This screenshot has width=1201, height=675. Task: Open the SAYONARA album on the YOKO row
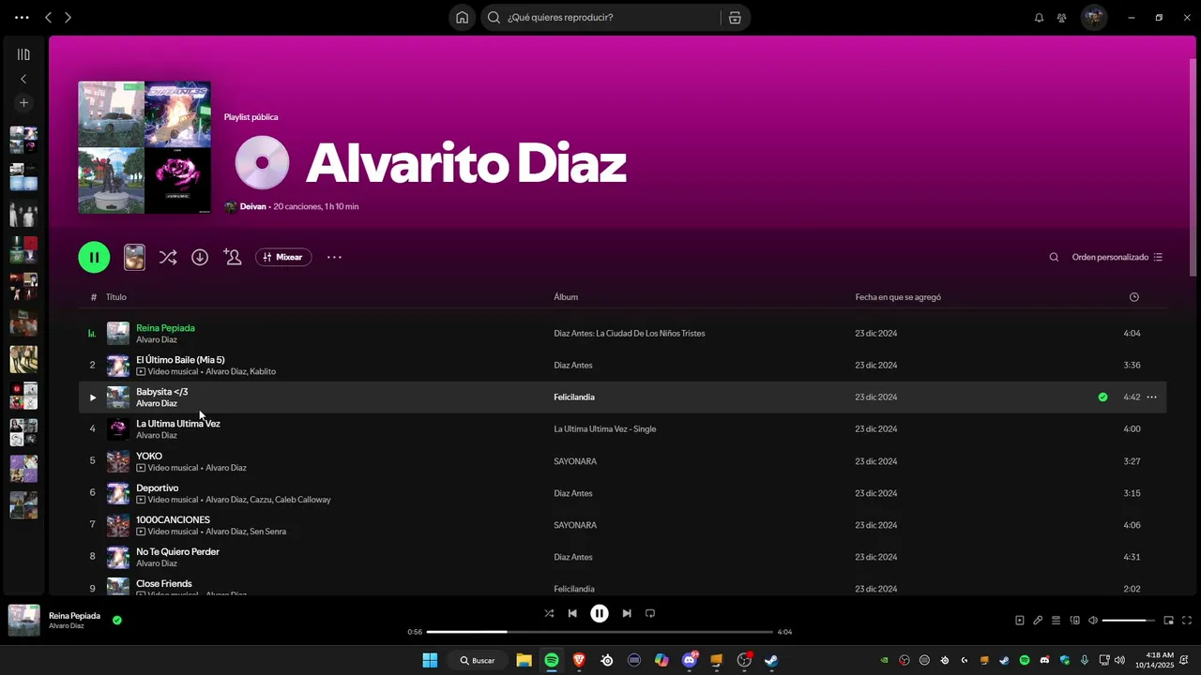(x=575, y=461)
